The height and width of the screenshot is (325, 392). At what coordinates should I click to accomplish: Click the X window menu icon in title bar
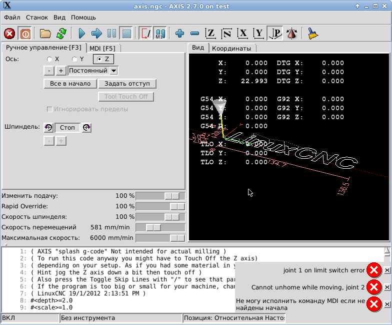pos(7,6)
